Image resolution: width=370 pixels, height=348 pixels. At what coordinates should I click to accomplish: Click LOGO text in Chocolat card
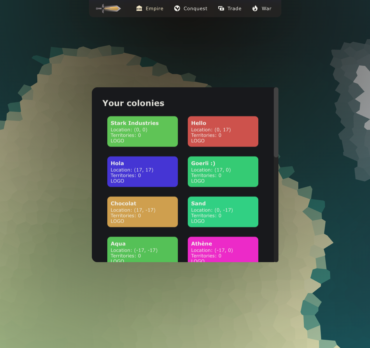117,221
